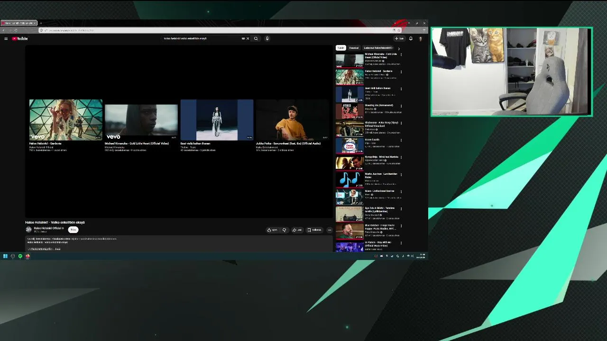Open the Kymppilinja Minä feat. Mariska video
The image size is (607, 341).
pyautogui.click(x=349, y=162)
